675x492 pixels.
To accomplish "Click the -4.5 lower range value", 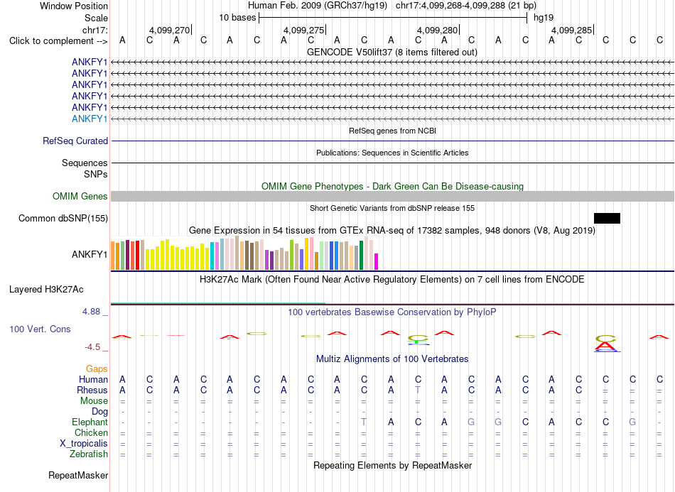I will click(92, 346).
